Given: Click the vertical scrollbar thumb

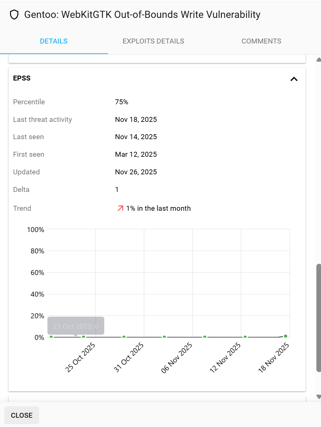Looking at the screenshot, I should (319, 318).
